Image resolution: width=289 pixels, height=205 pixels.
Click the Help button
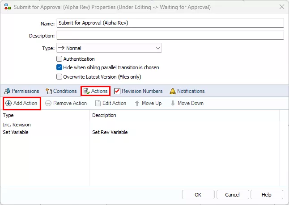pos(267,195)
